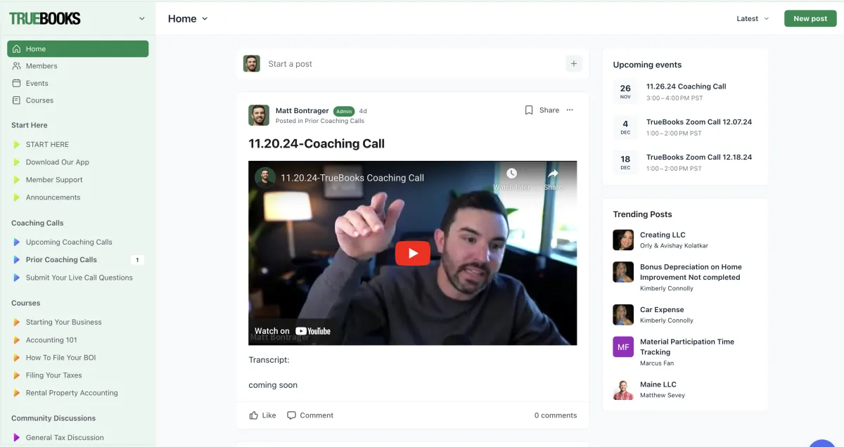Open trending post Maine LLC
Image resolution: width=844 pixels, height=447 pixels.
658,384
